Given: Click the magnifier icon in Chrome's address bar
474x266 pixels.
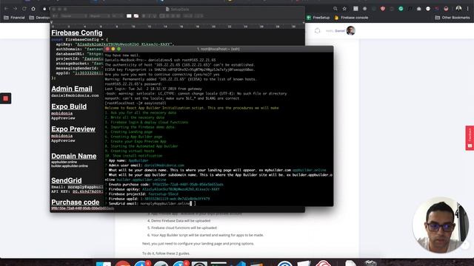Looking at the screenshot, I should click(336, 9).
